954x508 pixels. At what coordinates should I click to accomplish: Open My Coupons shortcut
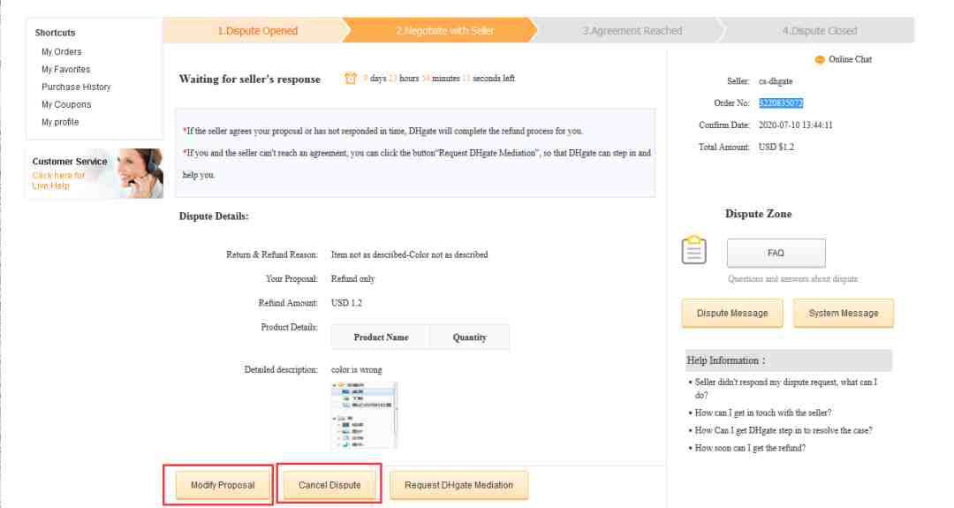tap(66, 104)
